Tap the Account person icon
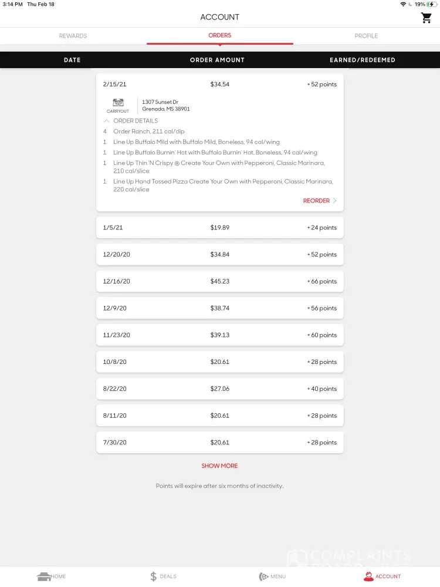 pyautogui.click(x=368, y=576)
